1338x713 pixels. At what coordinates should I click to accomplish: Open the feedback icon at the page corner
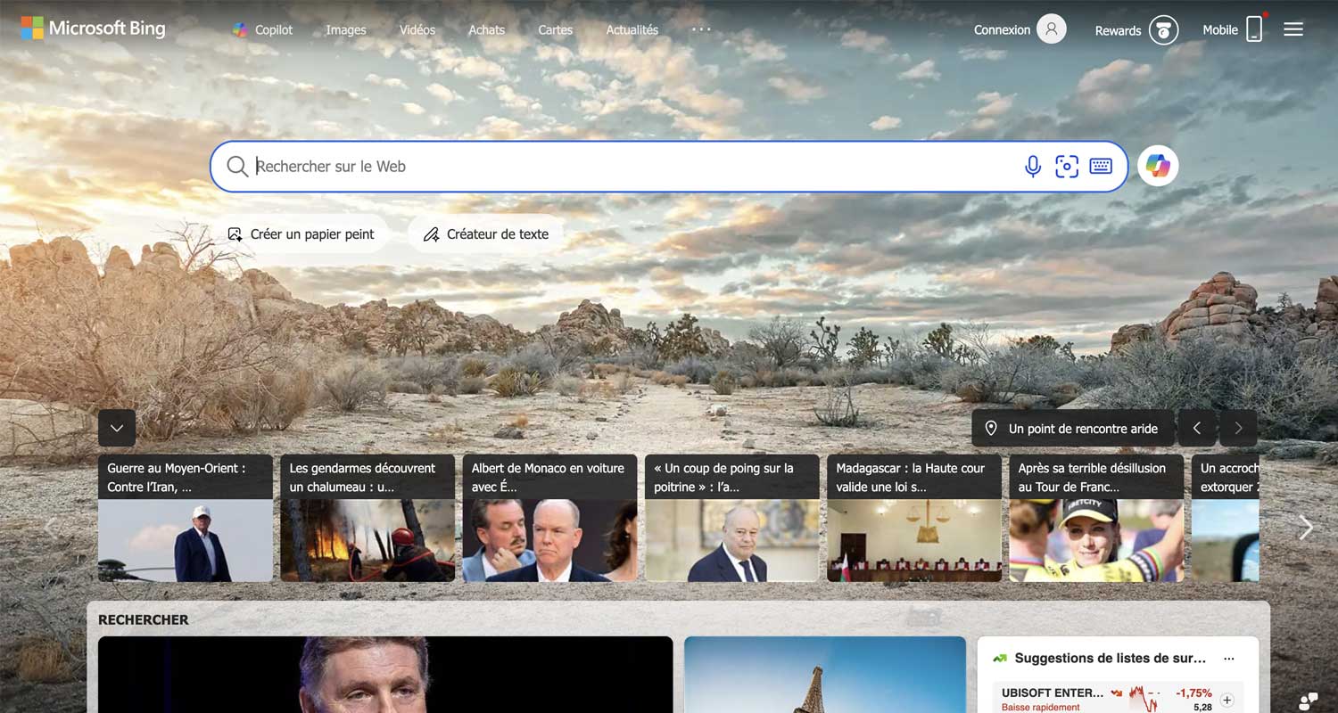click(1308, 701)
